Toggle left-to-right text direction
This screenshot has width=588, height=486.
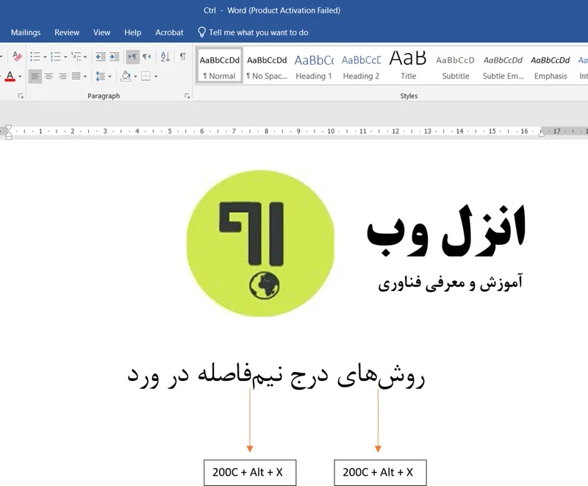(132, 57)
